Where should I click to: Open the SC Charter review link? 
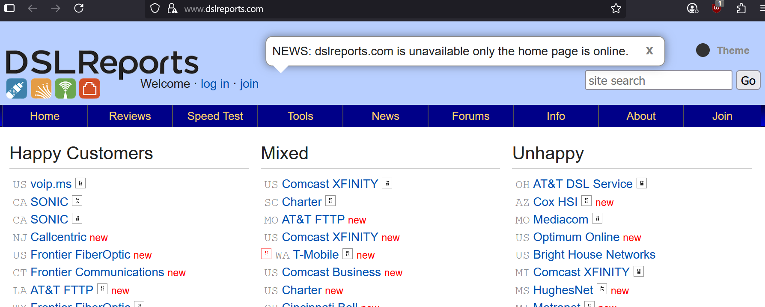tap(302, 202)
